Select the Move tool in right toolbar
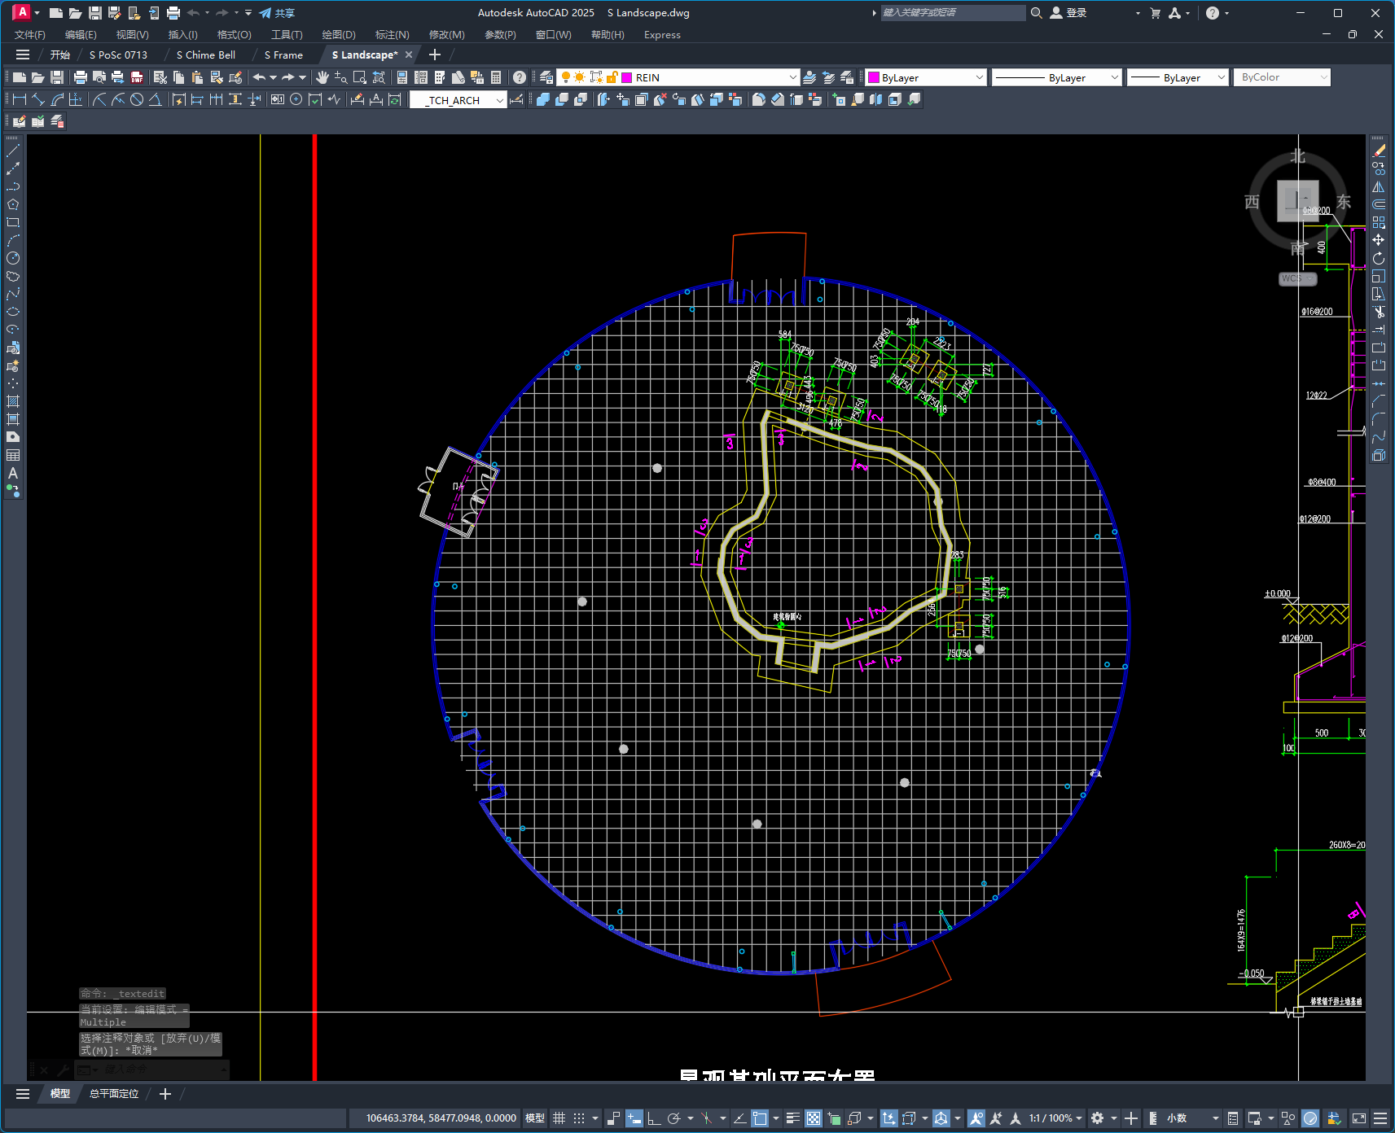1395x1133 pixels. pyautogui.click(x=1378, y=240)
